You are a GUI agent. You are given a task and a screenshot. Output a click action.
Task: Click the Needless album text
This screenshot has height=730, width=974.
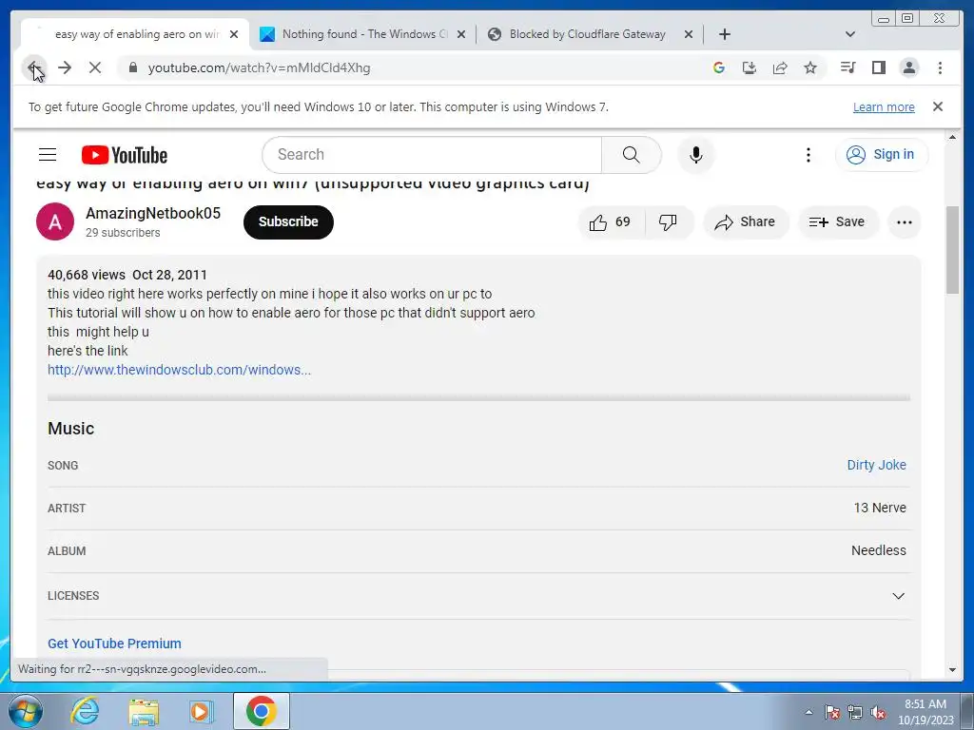[878, 550]
